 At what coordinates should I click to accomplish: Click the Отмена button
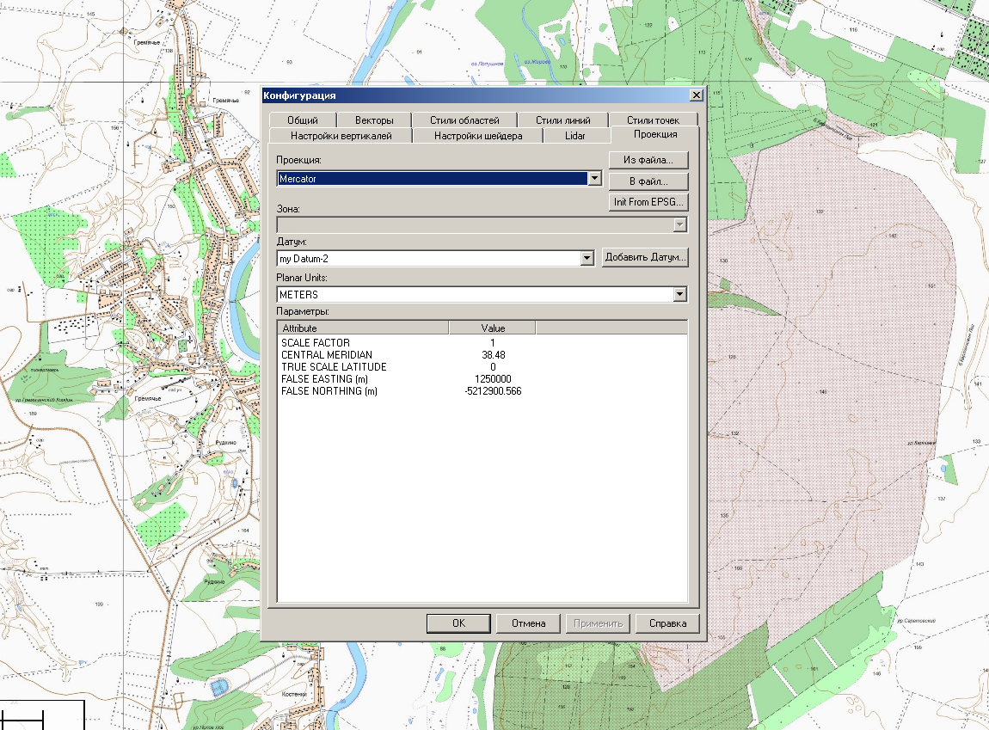coord(529,623)
